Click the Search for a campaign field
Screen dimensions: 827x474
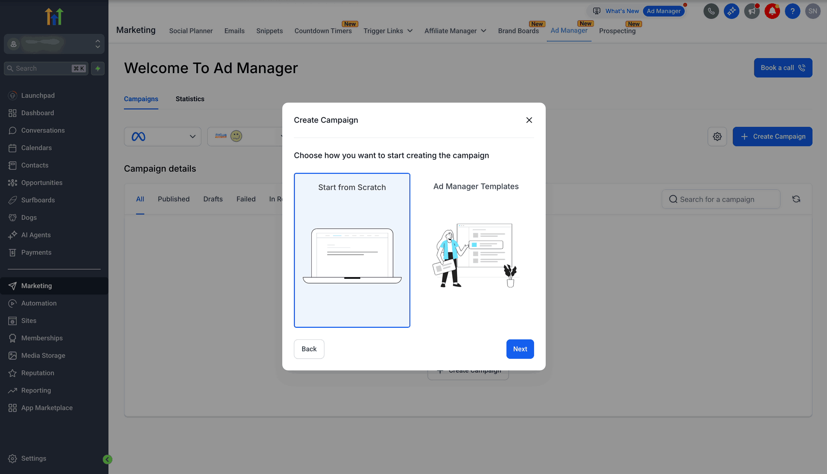coord(720,199)
